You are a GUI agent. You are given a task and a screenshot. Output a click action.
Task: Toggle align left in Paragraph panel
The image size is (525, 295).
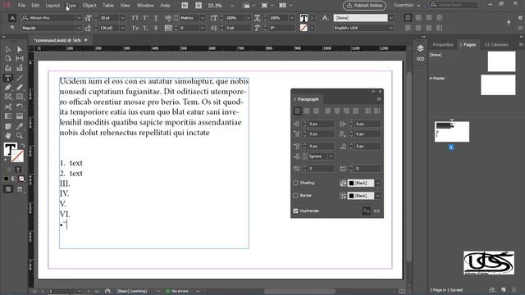[297, 111]
